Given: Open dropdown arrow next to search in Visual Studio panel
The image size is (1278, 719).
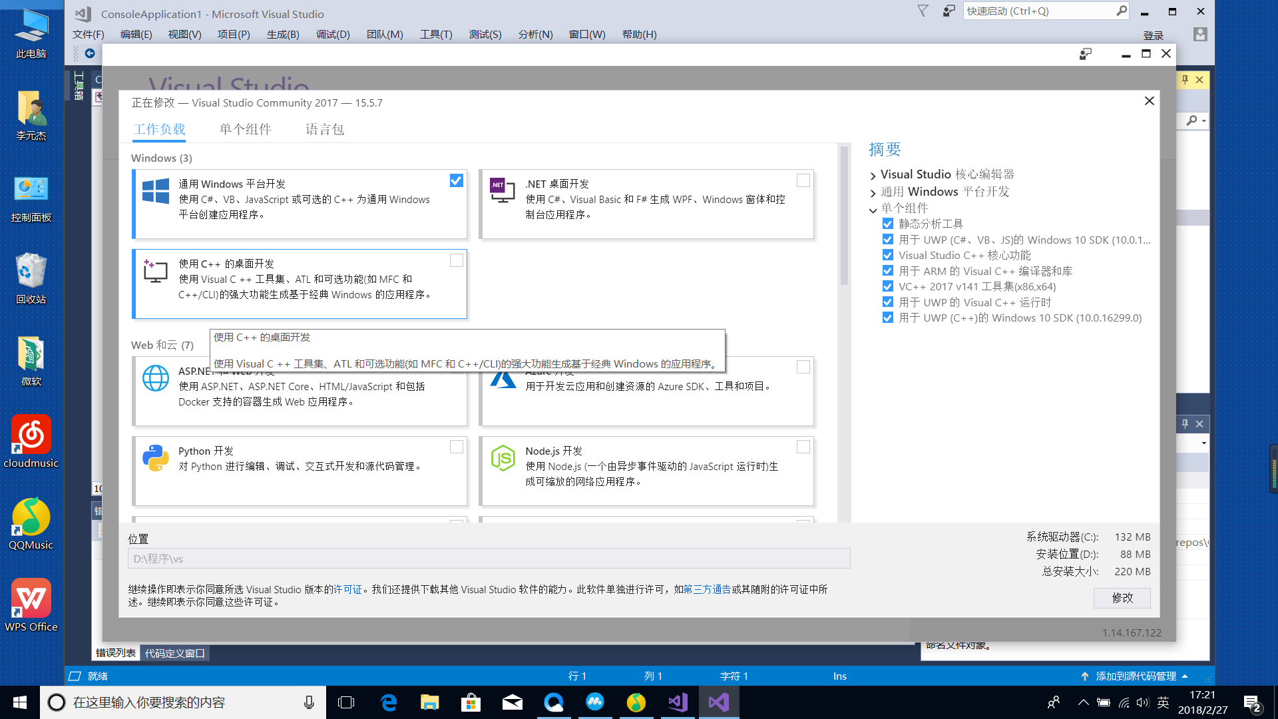Looking at the screenshot, I should [x=1204, y=121].
